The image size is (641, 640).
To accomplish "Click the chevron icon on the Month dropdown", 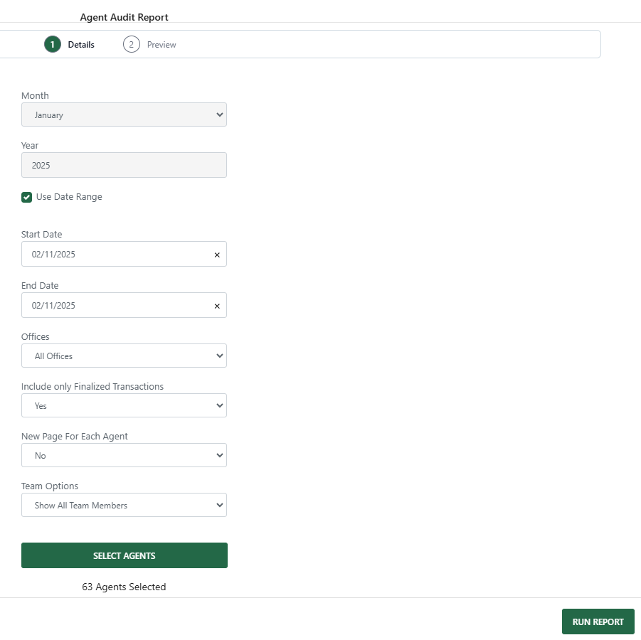I will click(x=220, y=114).
